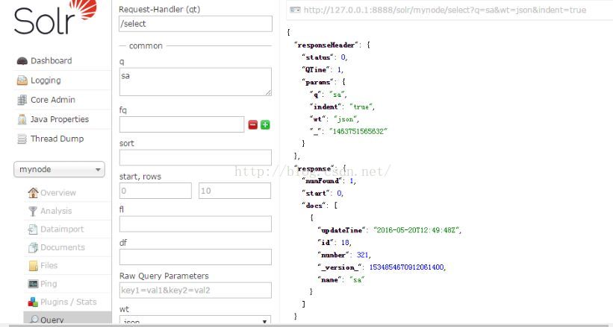Open the Documents page
This screenshot has width=613, height=327.
pyautogui.click(x=62, y=247)
